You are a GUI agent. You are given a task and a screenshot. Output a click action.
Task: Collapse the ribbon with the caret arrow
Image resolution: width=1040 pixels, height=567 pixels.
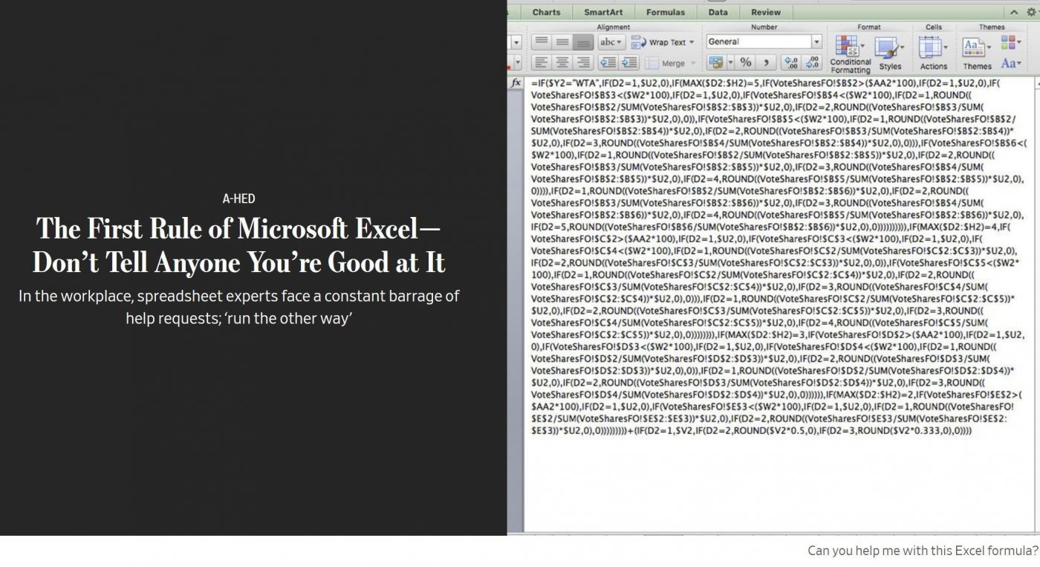pos(1014,12)
